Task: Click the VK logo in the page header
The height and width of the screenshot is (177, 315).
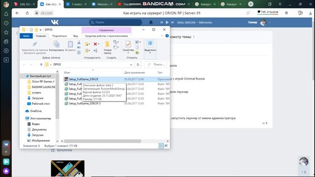Action: point(55,22)
